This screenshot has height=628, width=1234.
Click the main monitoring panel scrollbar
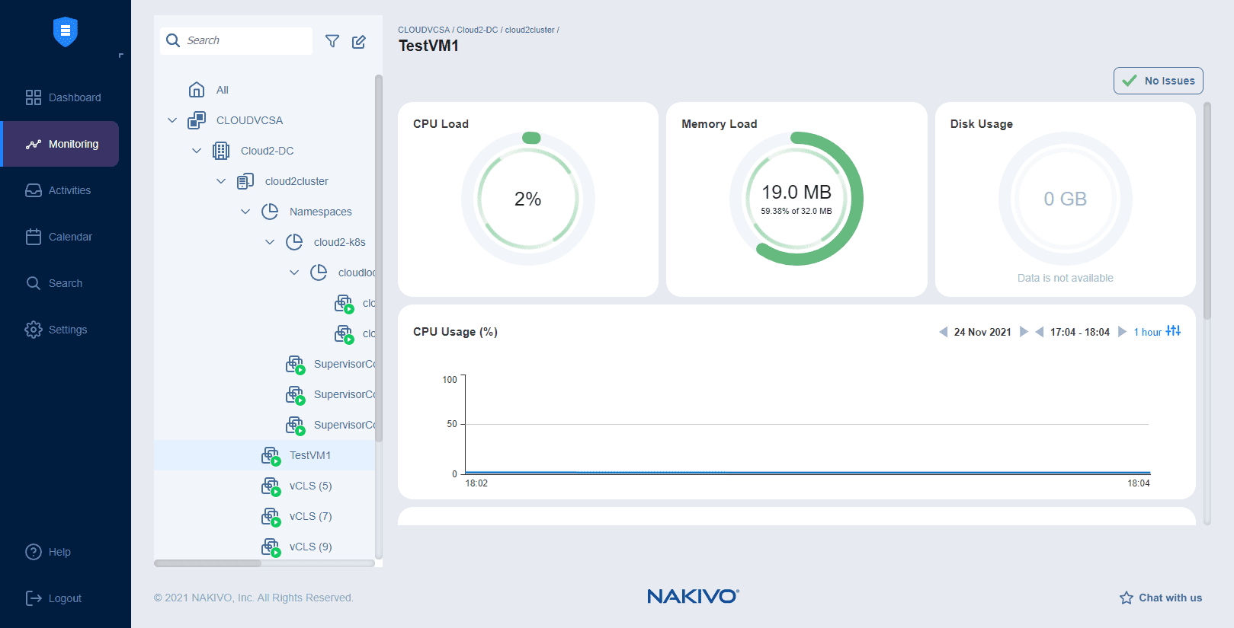pyautogui.click(x=1207, y=211)
